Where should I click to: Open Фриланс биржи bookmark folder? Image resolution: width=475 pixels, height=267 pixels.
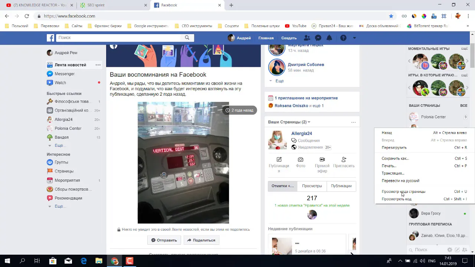(x=105, y=26)
